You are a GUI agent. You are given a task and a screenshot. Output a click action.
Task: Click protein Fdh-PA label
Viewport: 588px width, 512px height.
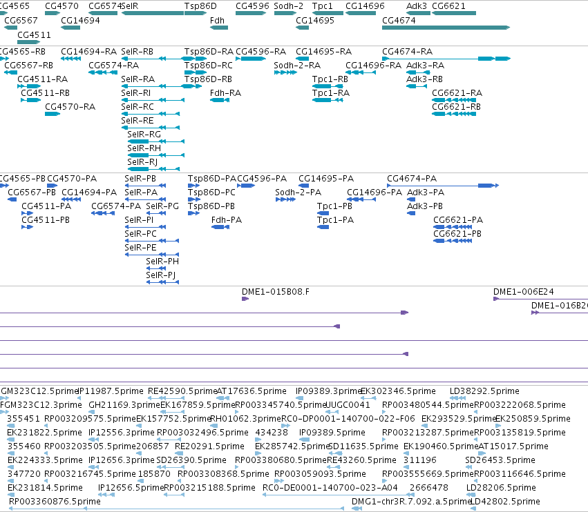(x=227, y=220)
